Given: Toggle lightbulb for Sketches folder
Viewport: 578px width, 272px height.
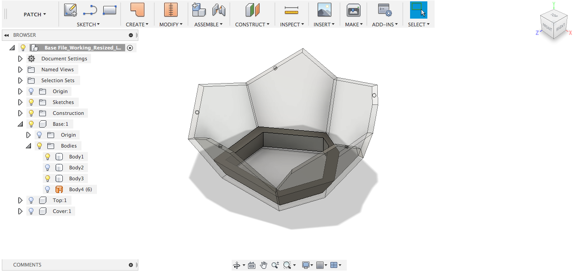Looking at the screenshot, I should [x=31, y=102].
